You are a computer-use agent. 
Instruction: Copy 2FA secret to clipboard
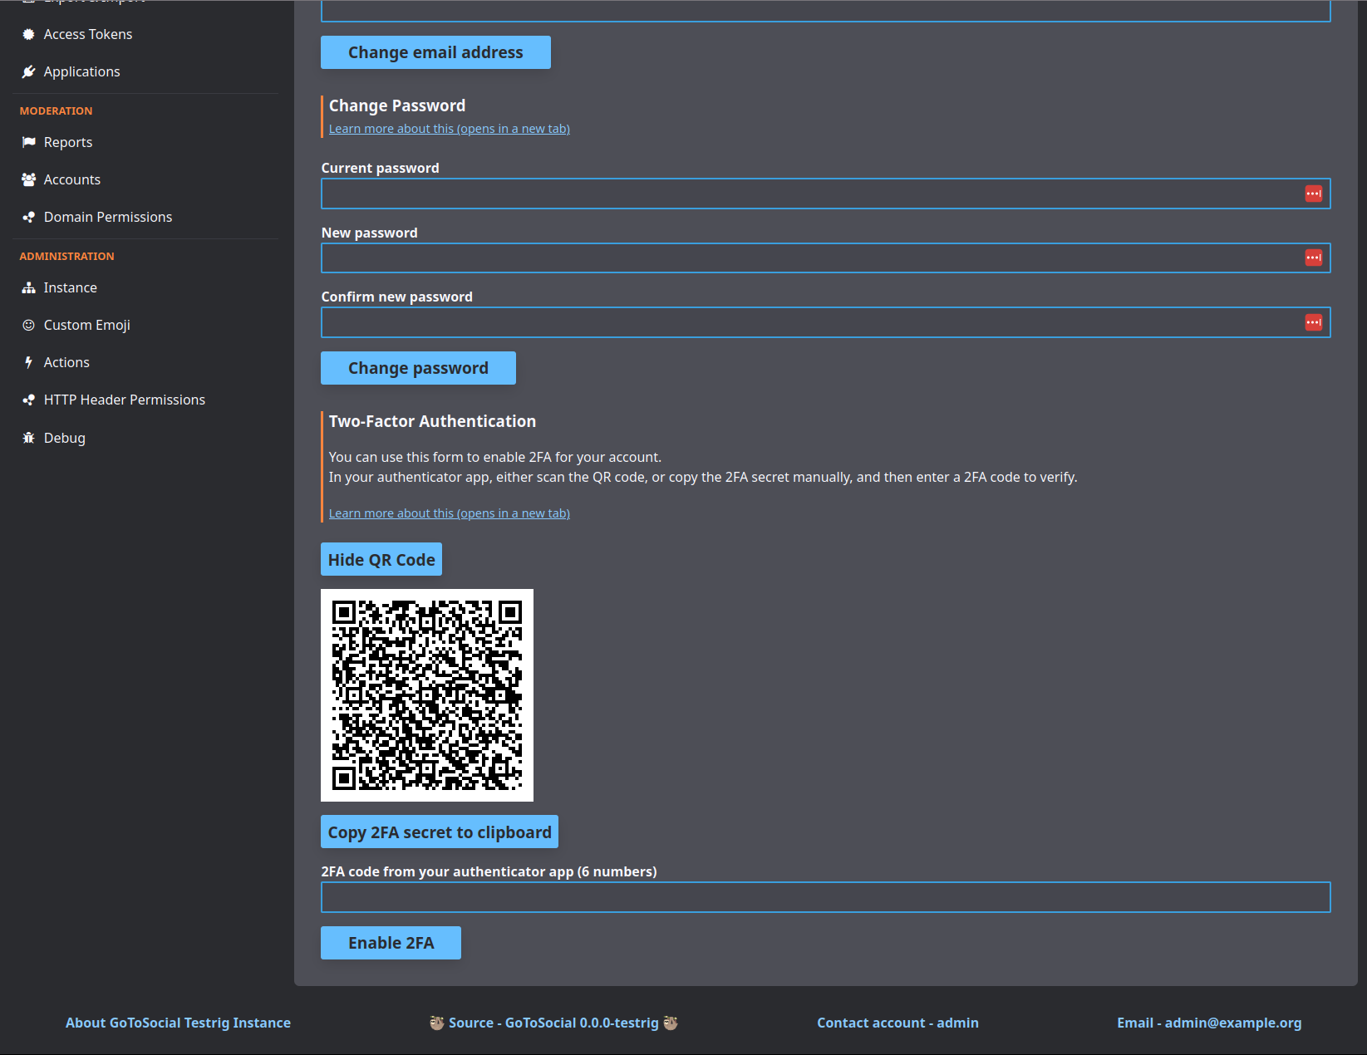pyautogui.click(x=440, y=832)
